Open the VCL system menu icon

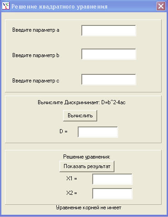click(x=6, y=6)
